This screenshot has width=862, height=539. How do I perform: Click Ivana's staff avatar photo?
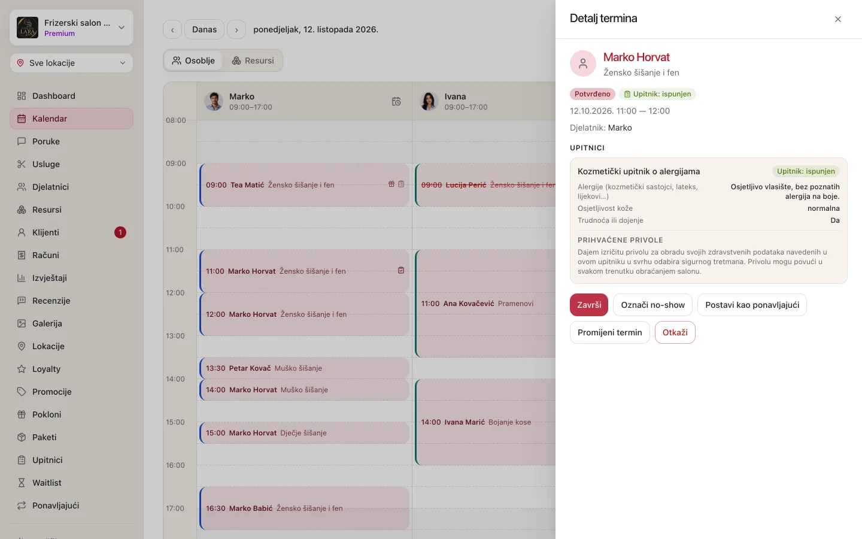click(429, 101)
